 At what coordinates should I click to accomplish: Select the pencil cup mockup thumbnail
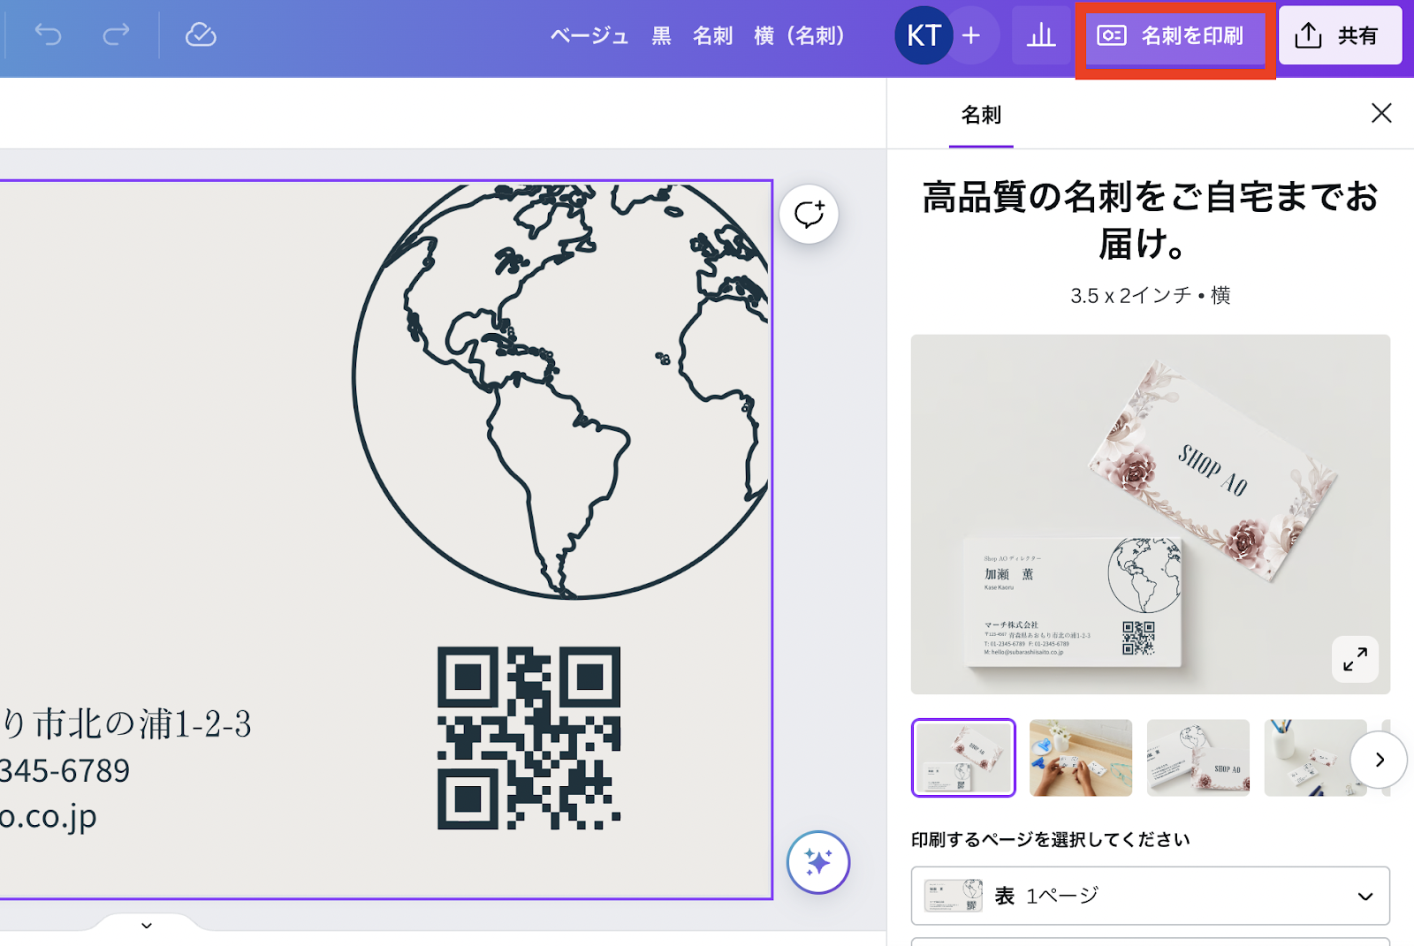[1315, 758]
